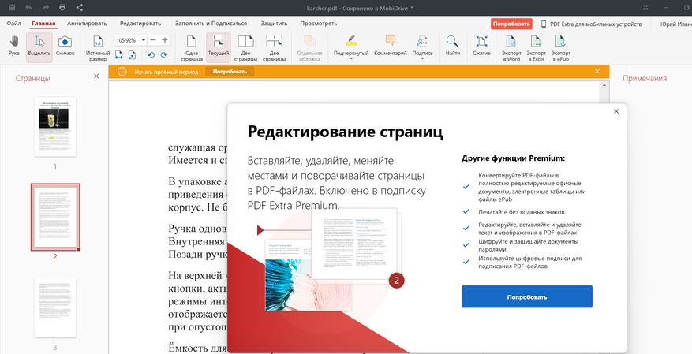The image size is (692, 354).
Task: Click the red Попробовать button in ribbon
Action: click(511, 24)
